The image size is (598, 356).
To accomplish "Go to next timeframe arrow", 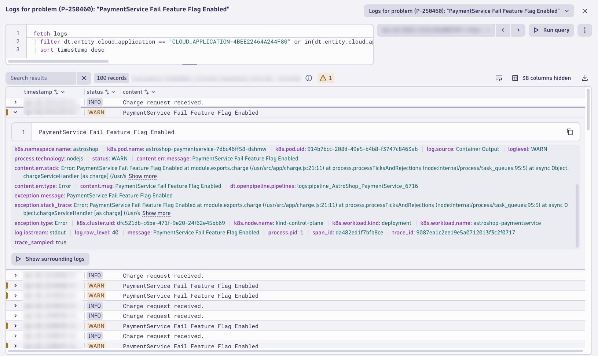I will [518, 30].
